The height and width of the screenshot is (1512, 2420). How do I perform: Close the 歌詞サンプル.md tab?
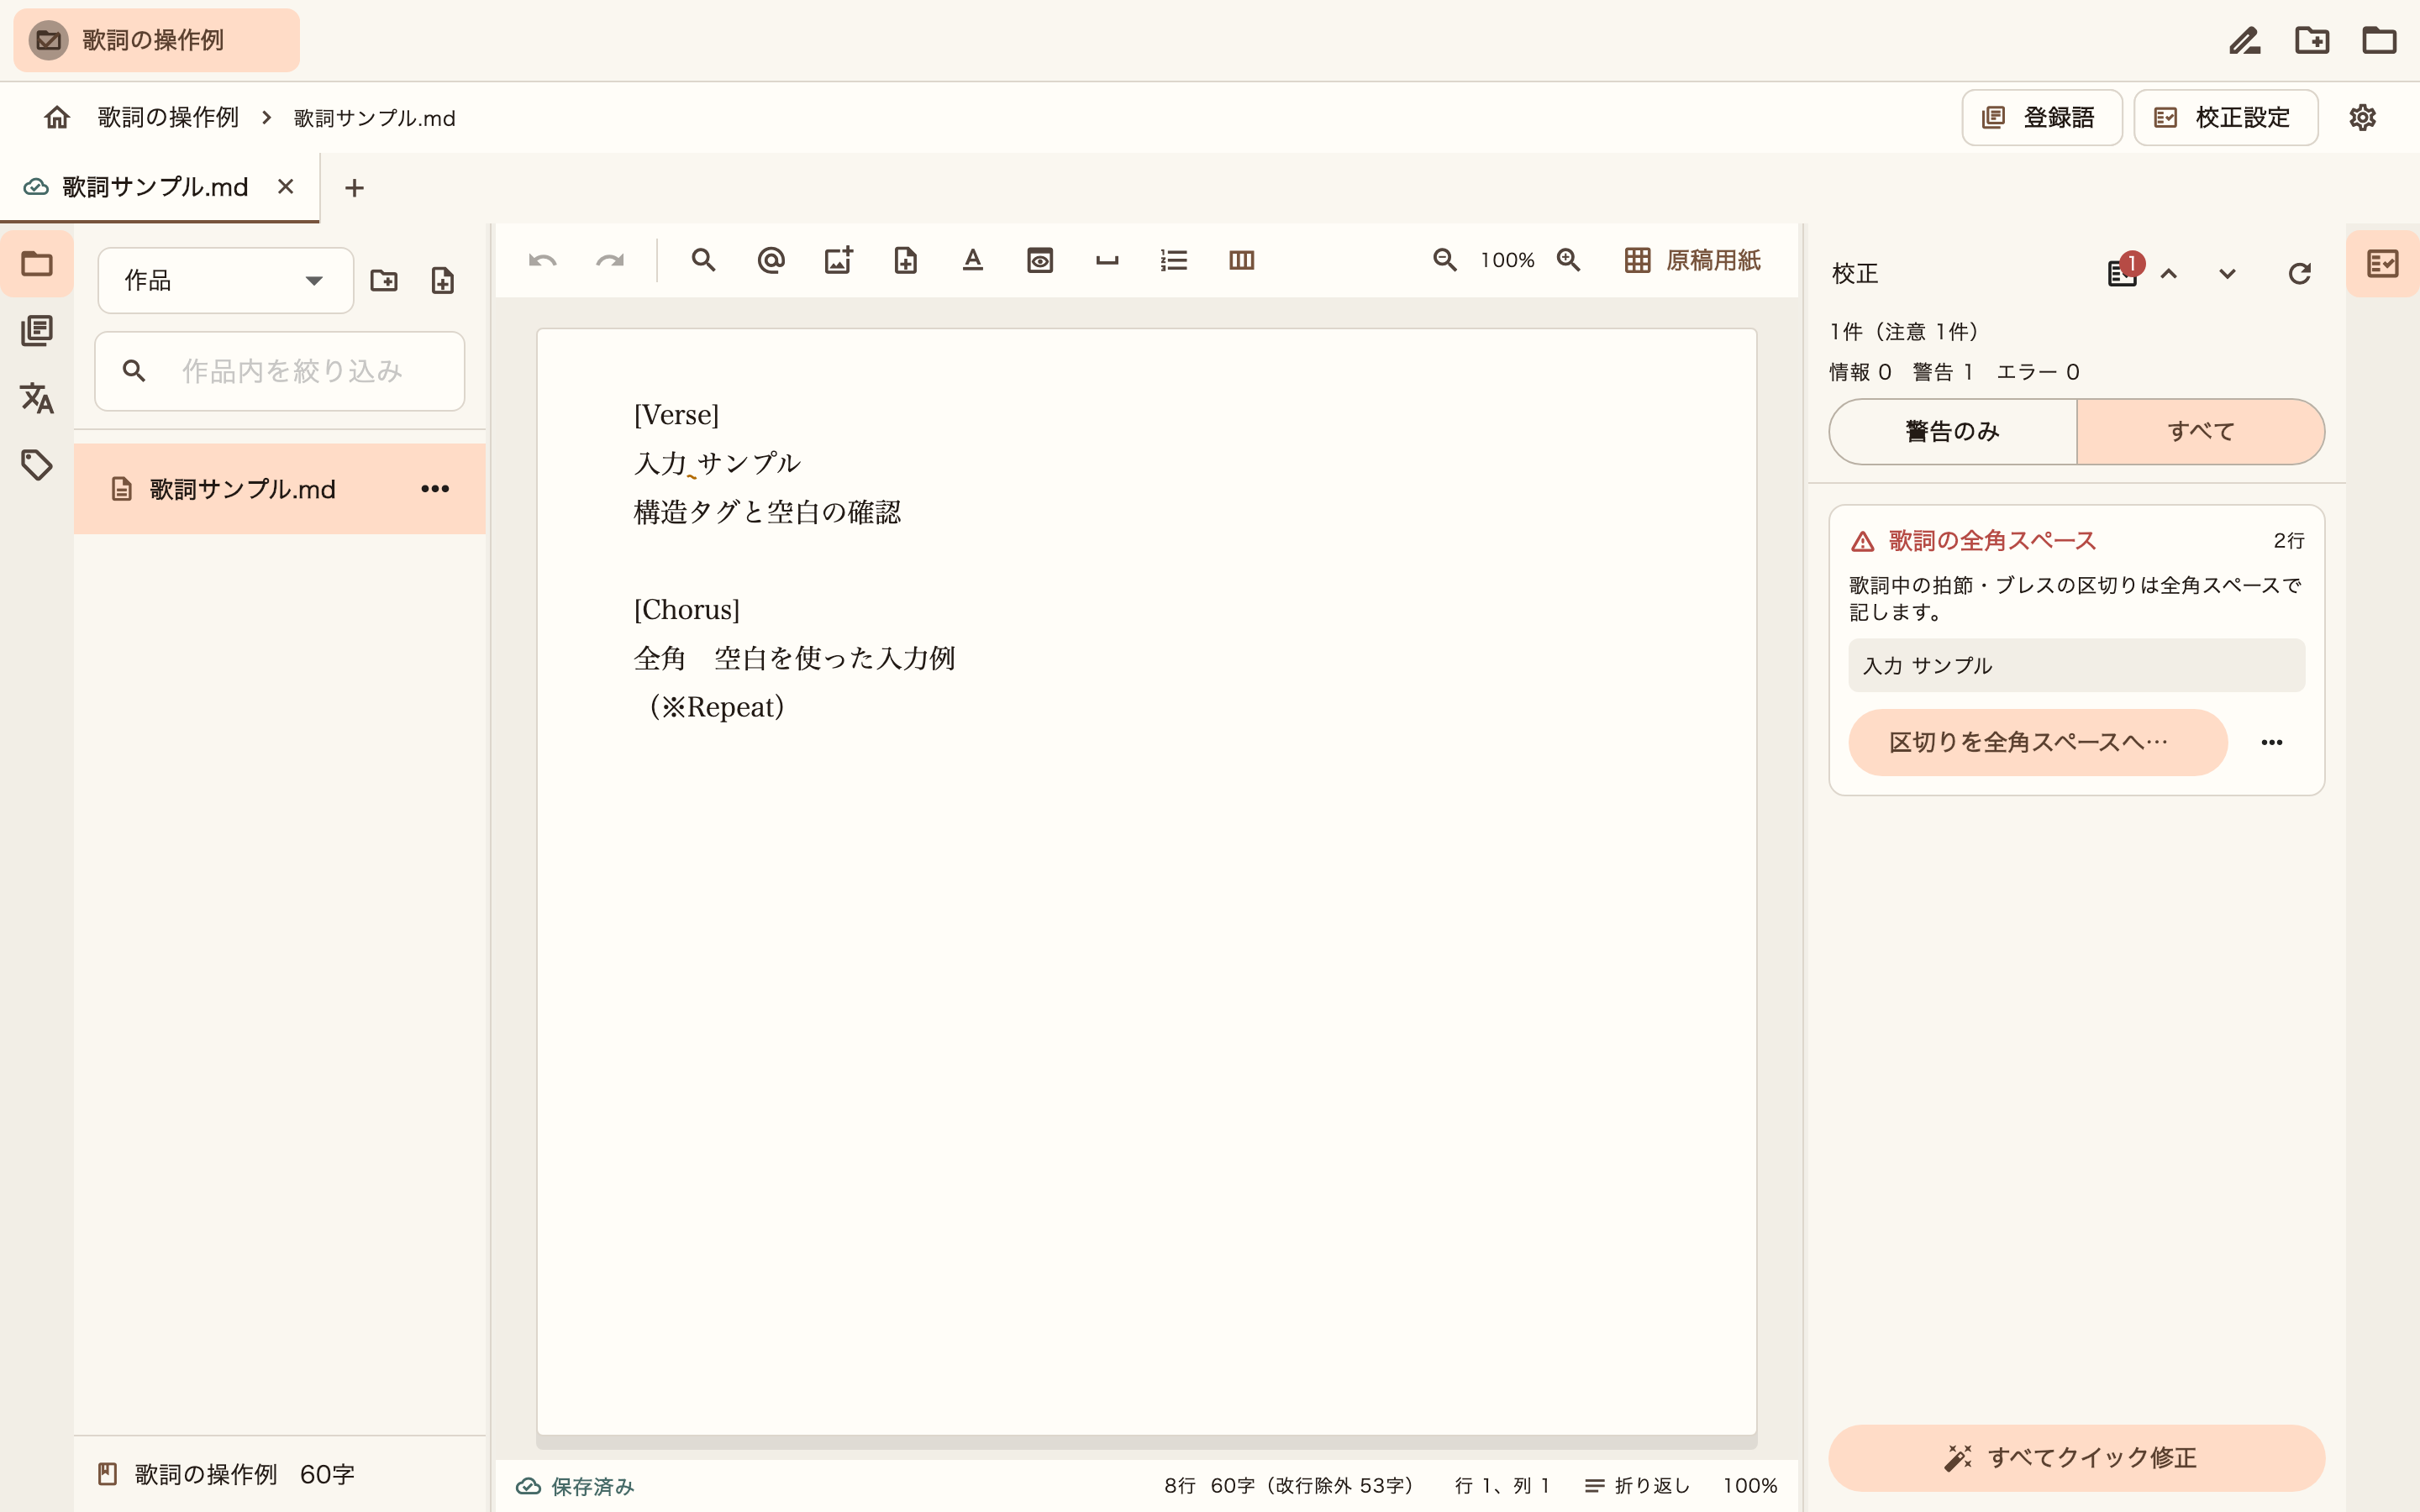coord(286,187)
